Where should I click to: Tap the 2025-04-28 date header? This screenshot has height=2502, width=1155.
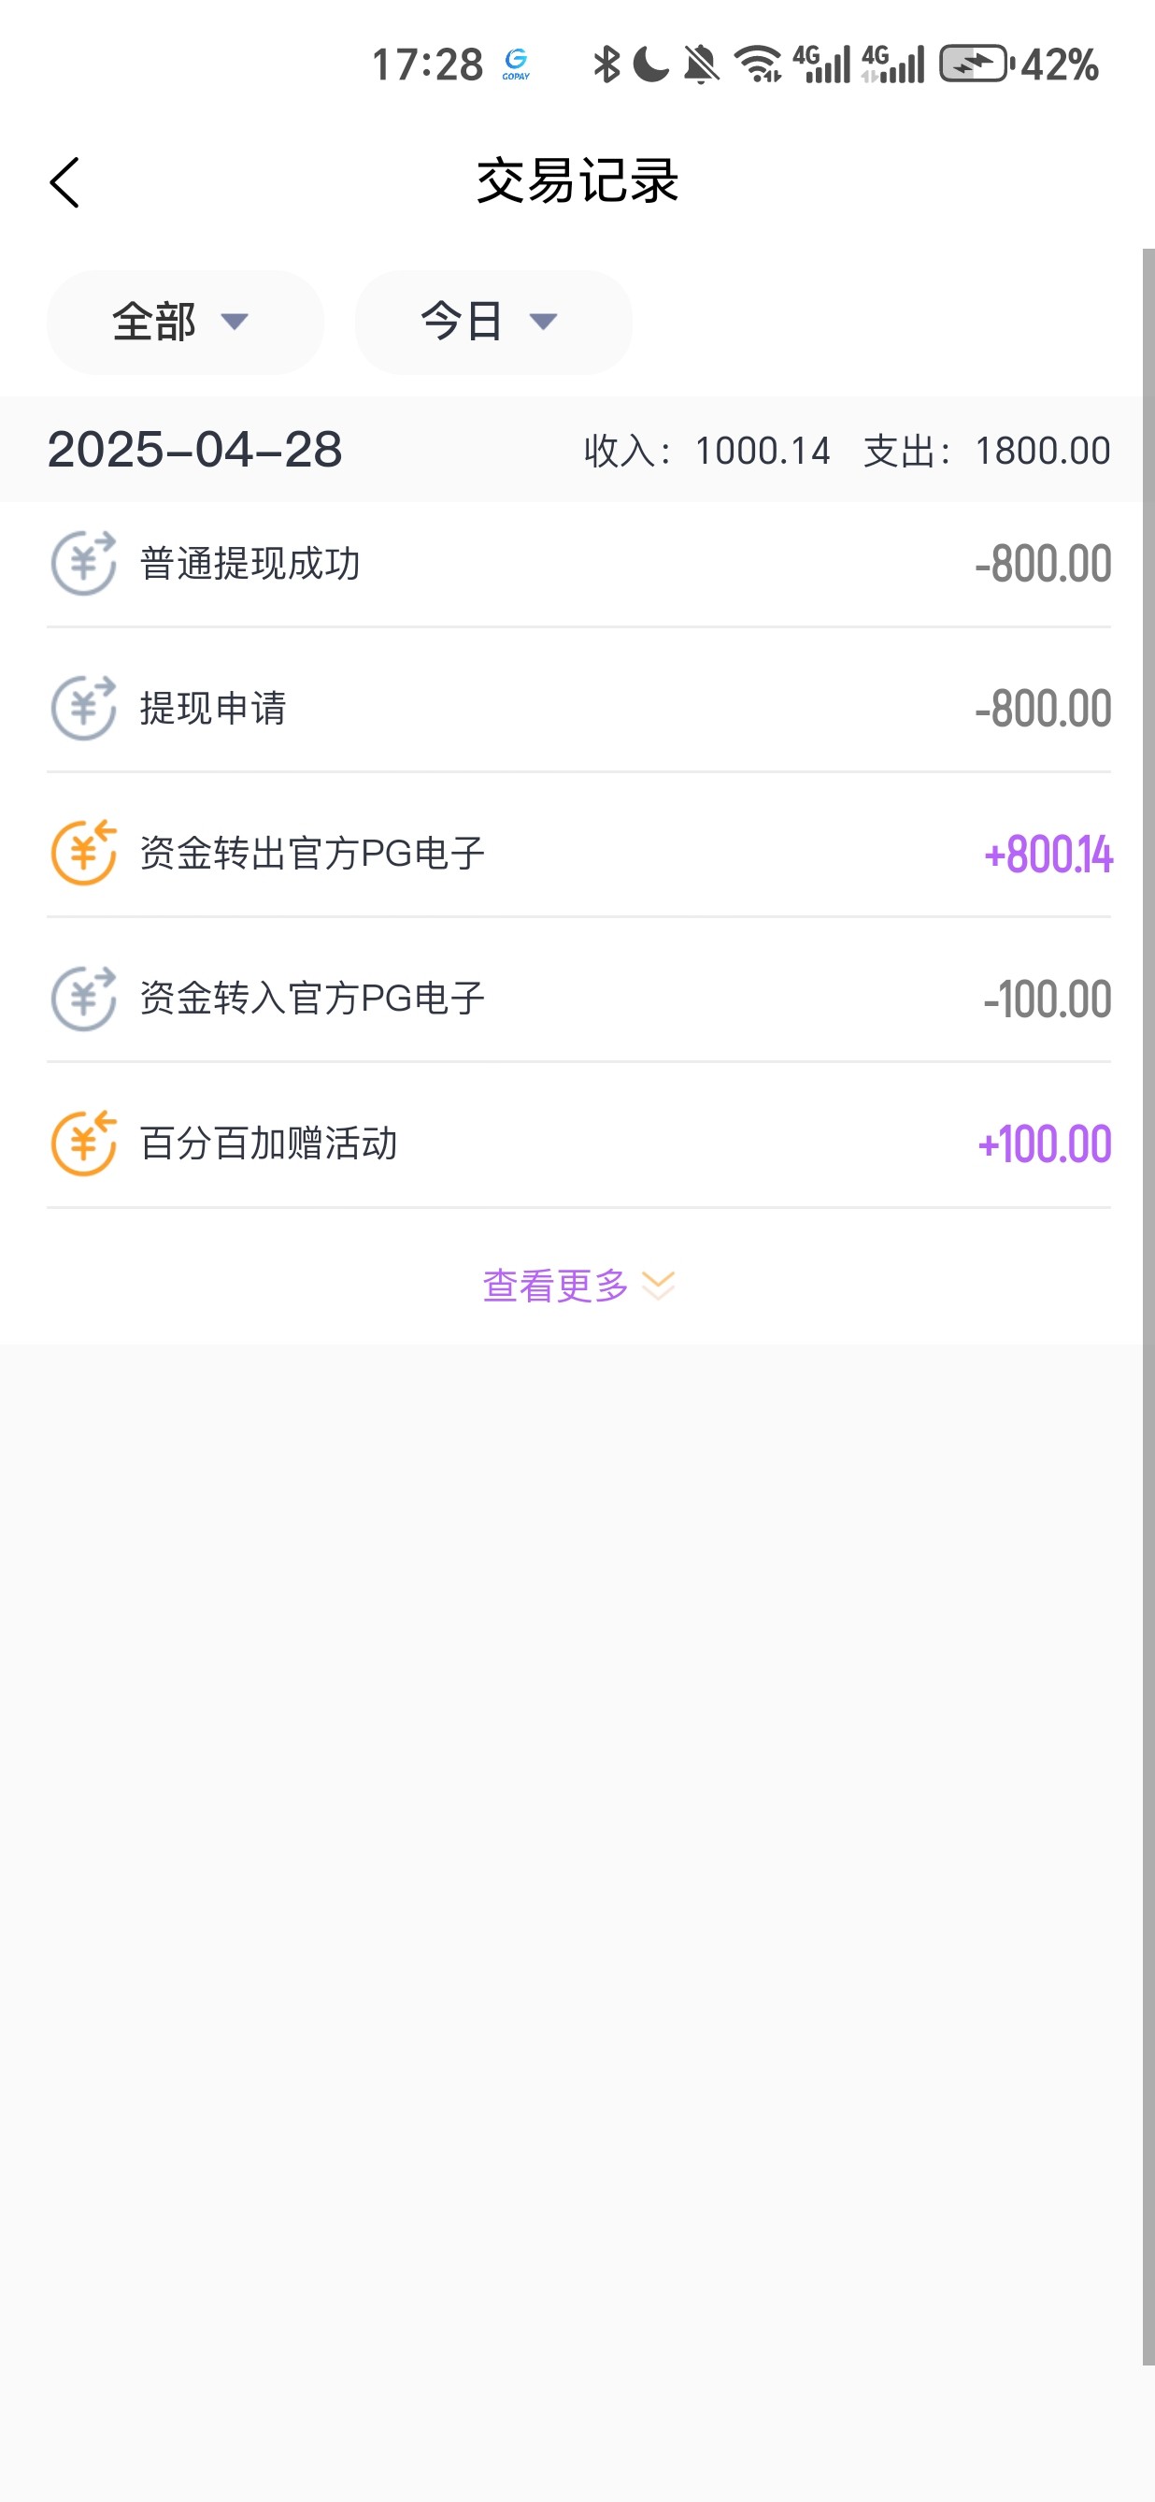click(194, 450)
